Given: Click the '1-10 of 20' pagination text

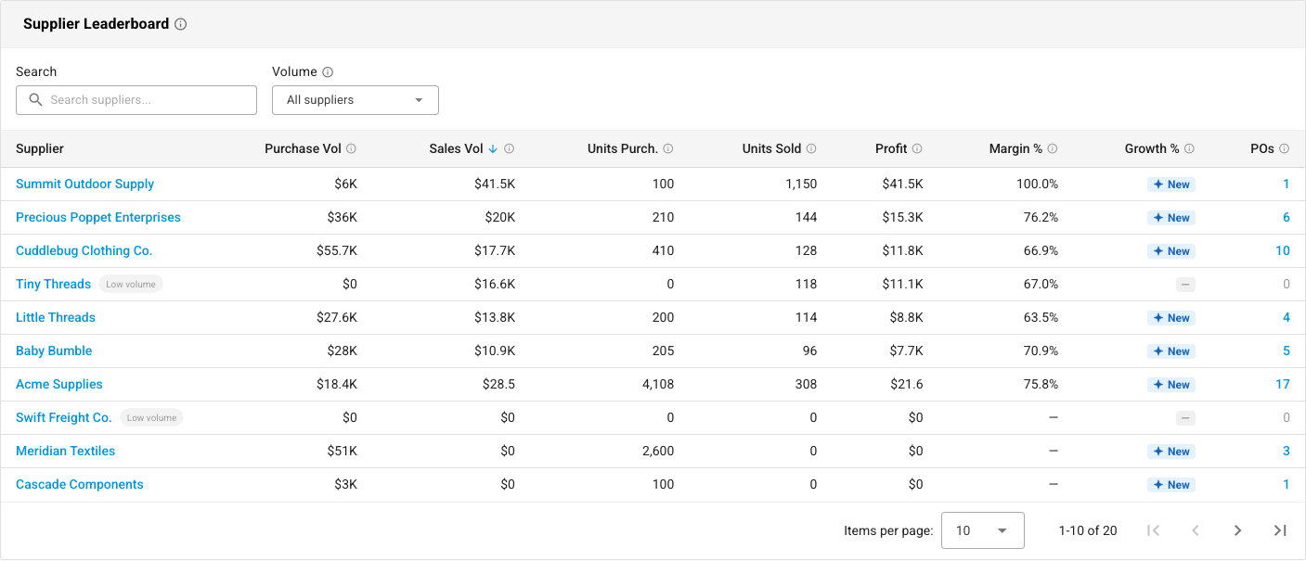Looking at the screenshot, I should (1088, 530).
